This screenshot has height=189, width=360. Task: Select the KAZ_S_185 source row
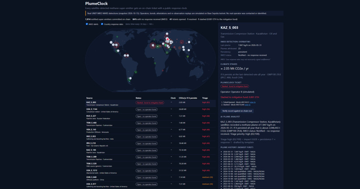click(151, 151)
